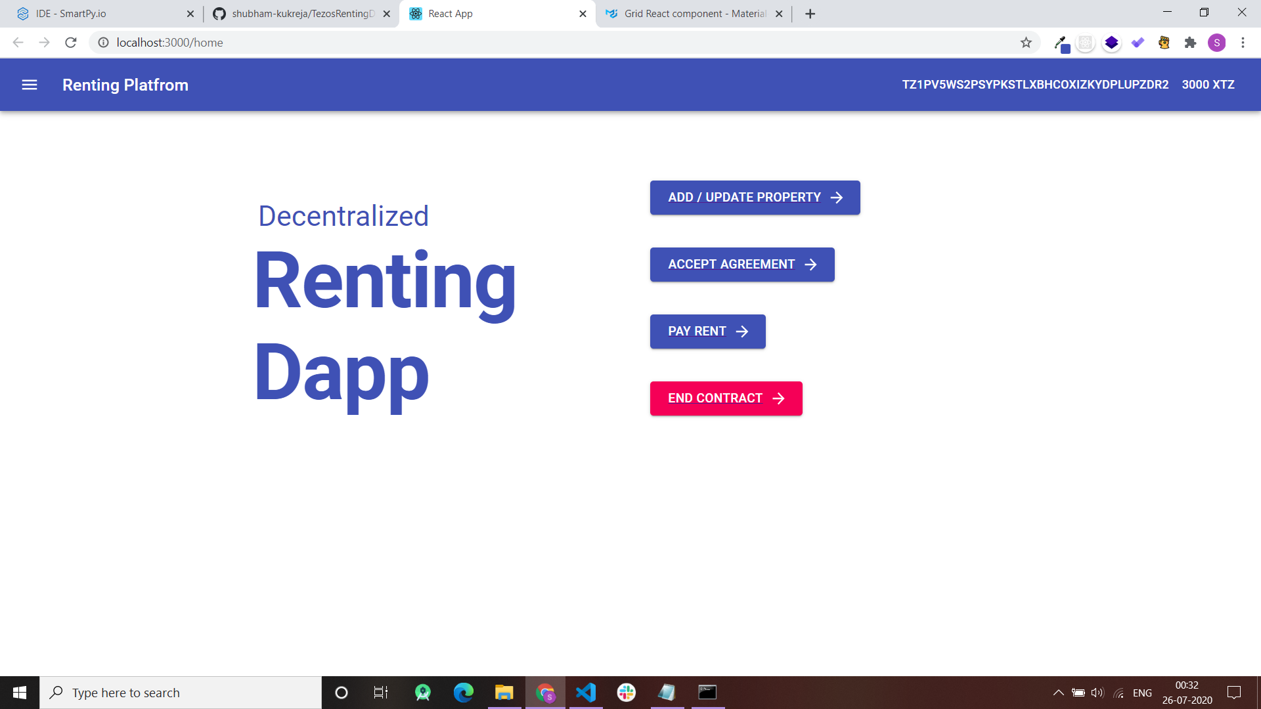Click the Add / Update Property button
Image resolution: width=1261 pixels, height=709 pixels.
pyautogui.click(x=755, y=198)
